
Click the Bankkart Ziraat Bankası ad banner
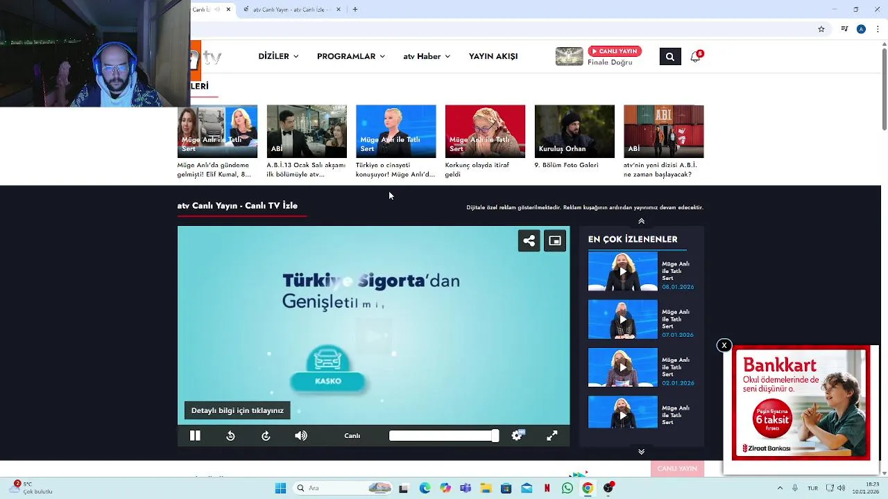(x=801, y=403)
